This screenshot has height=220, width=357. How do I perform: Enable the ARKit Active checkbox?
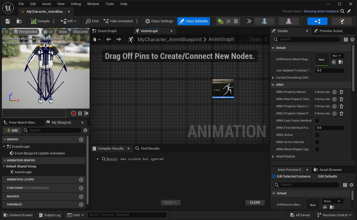pyautogui.click(x=317, y=135)
